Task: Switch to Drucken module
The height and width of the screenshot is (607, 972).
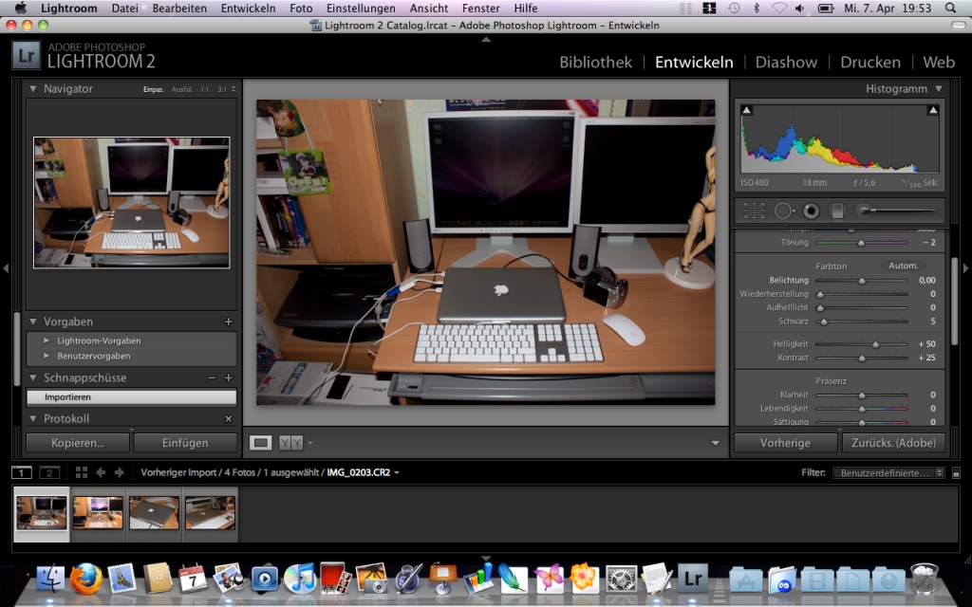Action: pyautogui.click(x=870, y=62)
